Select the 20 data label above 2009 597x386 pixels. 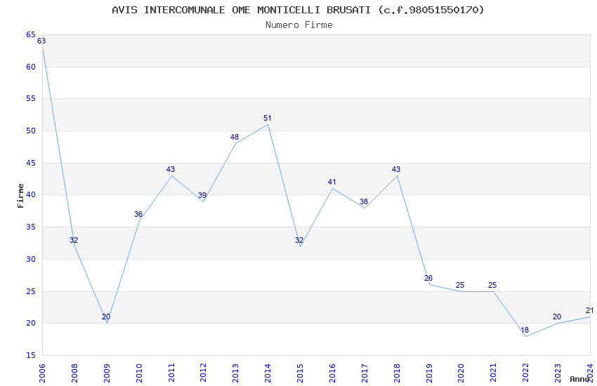coord(106,317)
